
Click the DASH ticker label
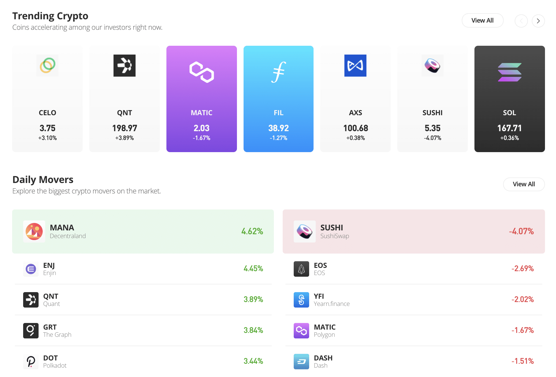tap(323, 358)
